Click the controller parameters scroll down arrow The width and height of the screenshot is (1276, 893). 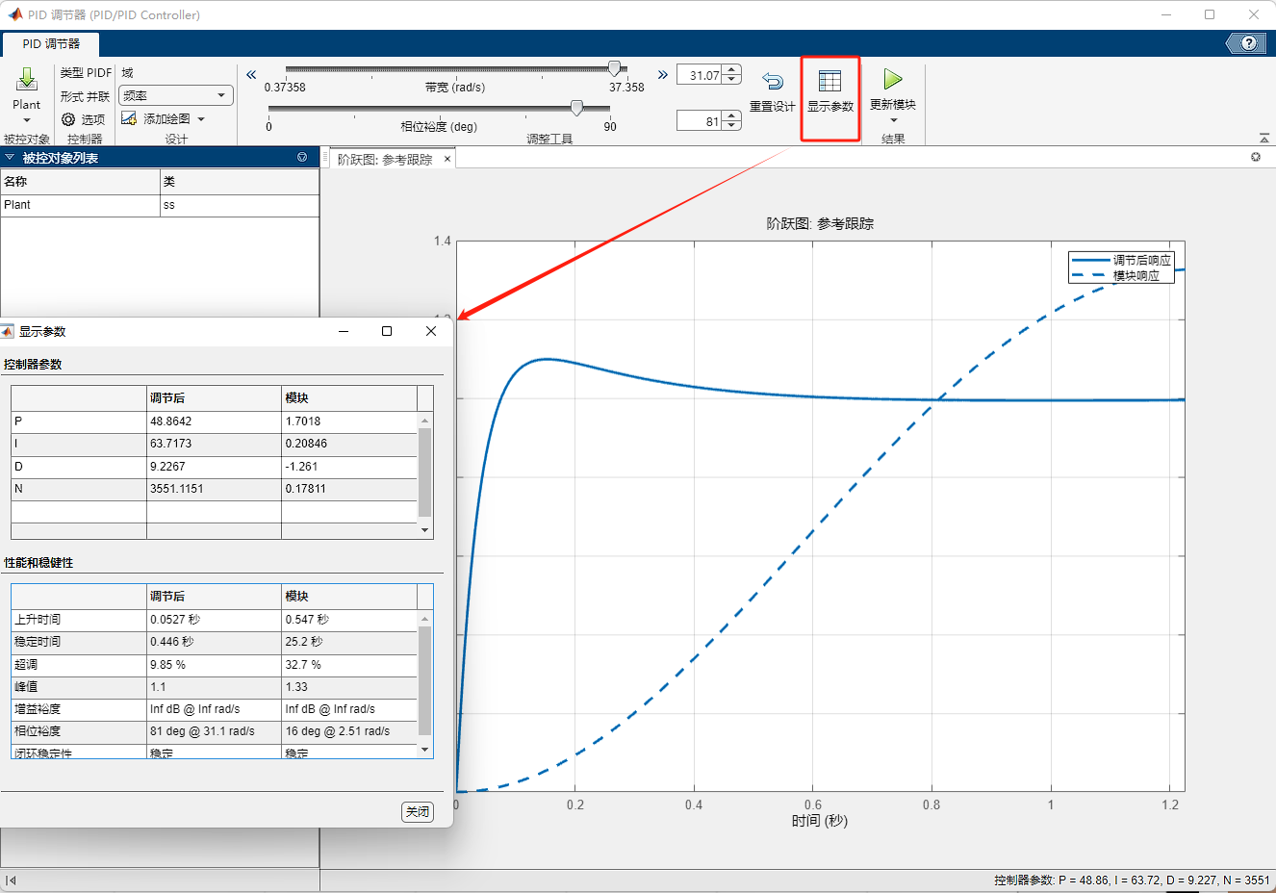click(425, 530)
